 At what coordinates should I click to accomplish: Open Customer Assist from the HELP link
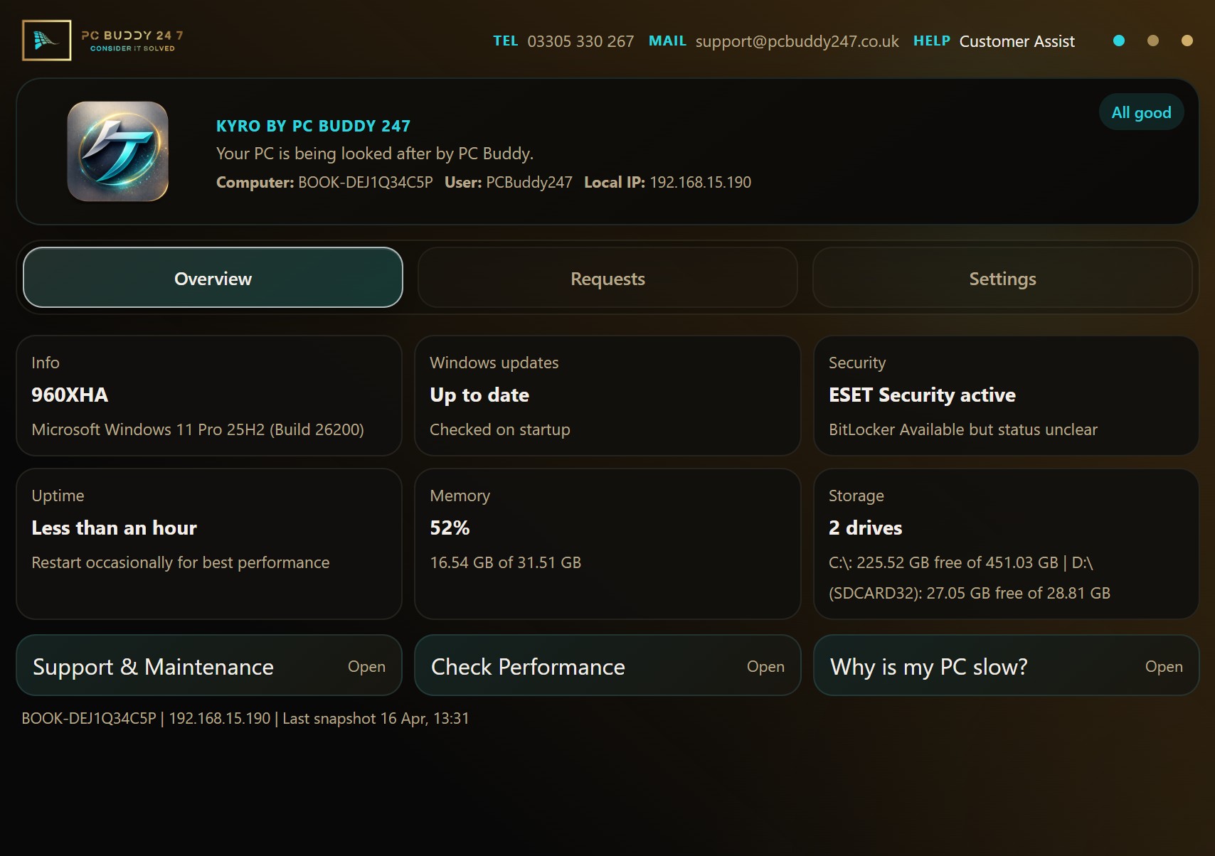click(x=1017, y=41)
